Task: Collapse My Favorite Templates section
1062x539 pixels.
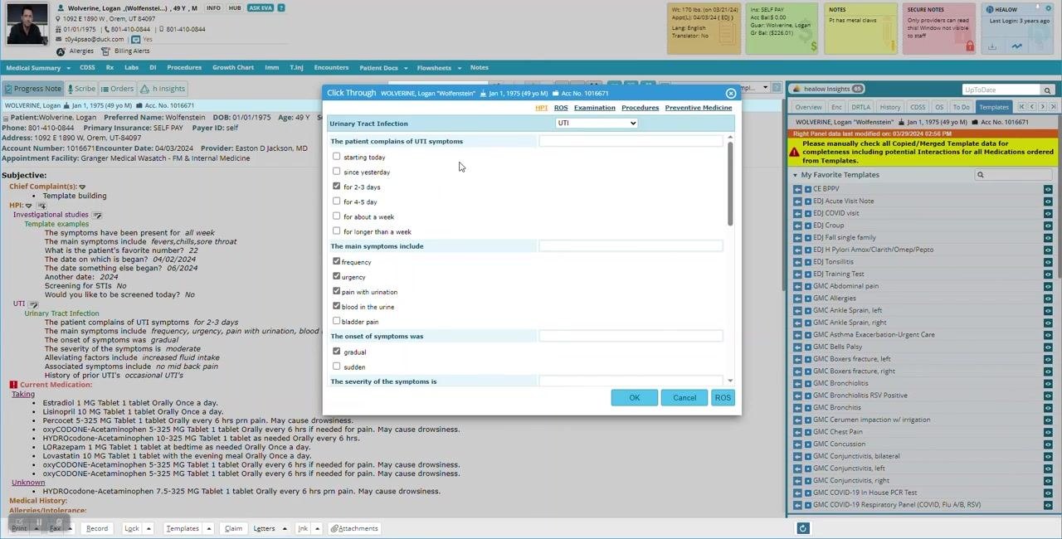Action: point(796,175)
